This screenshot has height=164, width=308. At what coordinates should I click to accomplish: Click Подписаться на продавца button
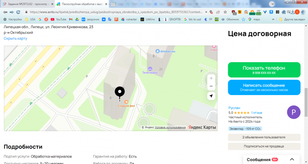(264, 146)
